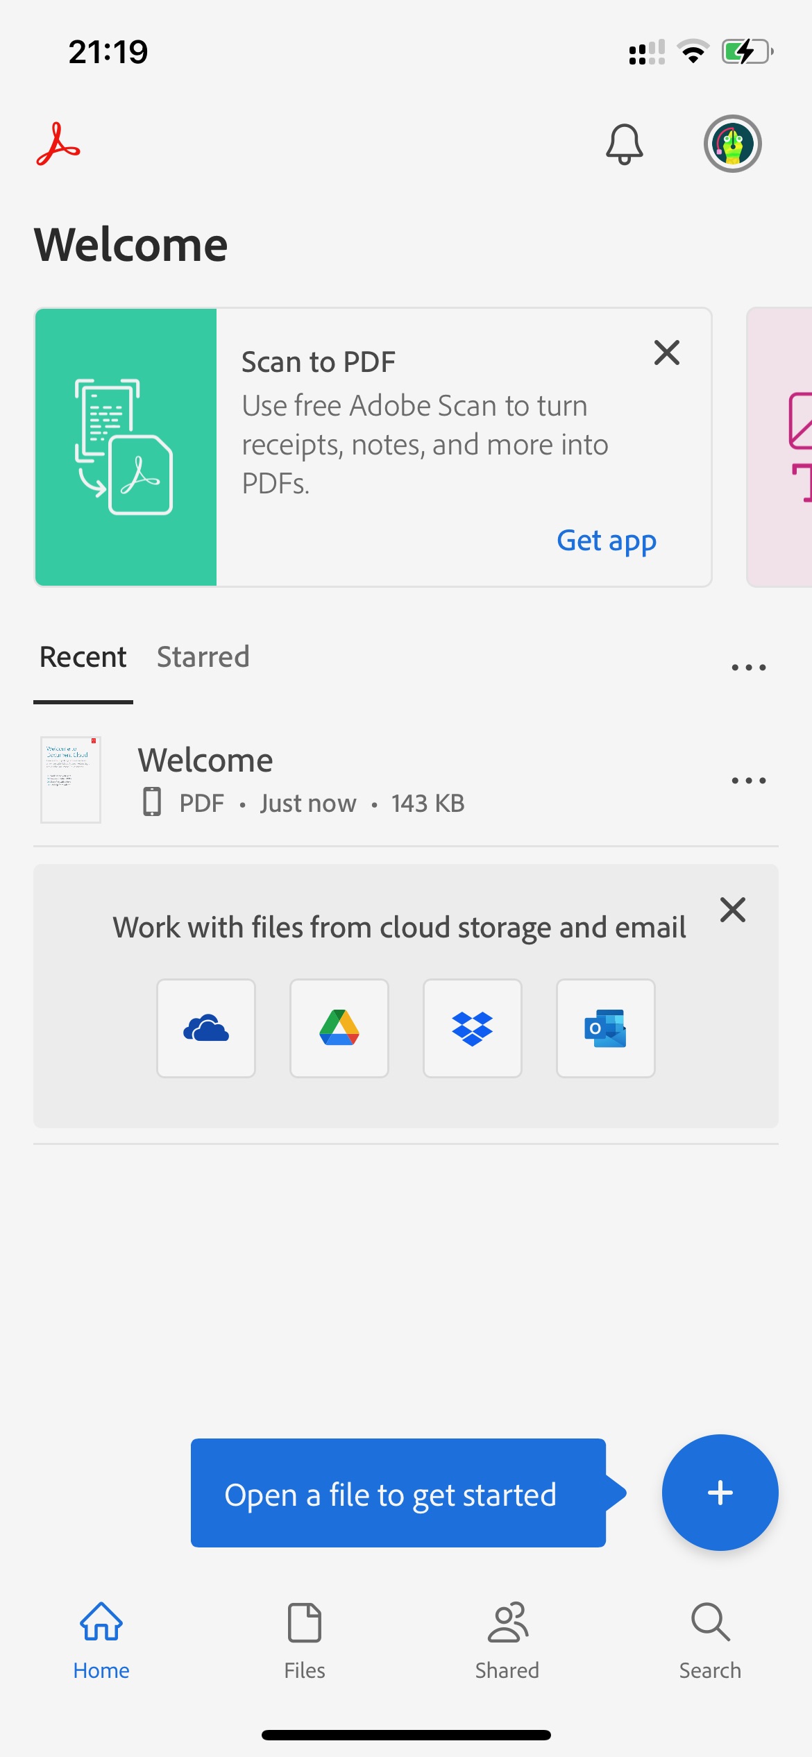Dismiss the cloud storage banner

(733, 909)
